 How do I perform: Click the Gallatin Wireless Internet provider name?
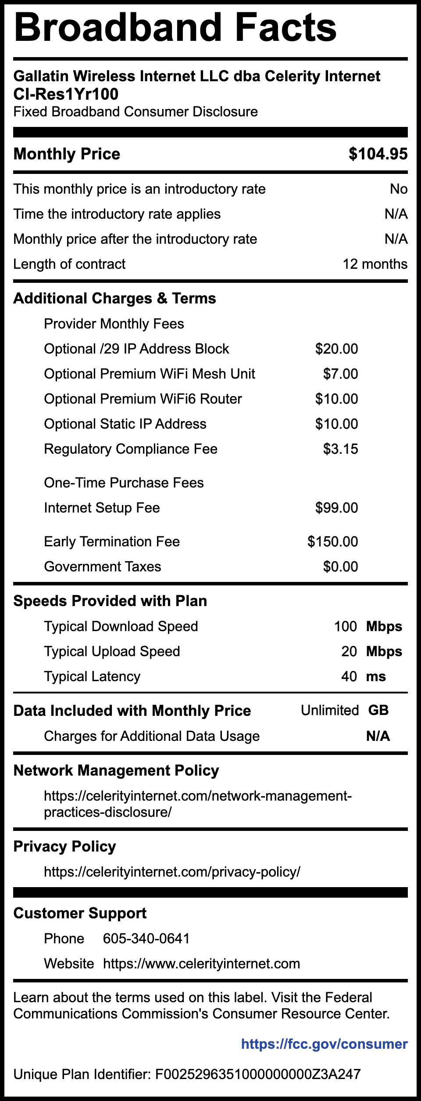pyautogui.click(x=196, y=76)
